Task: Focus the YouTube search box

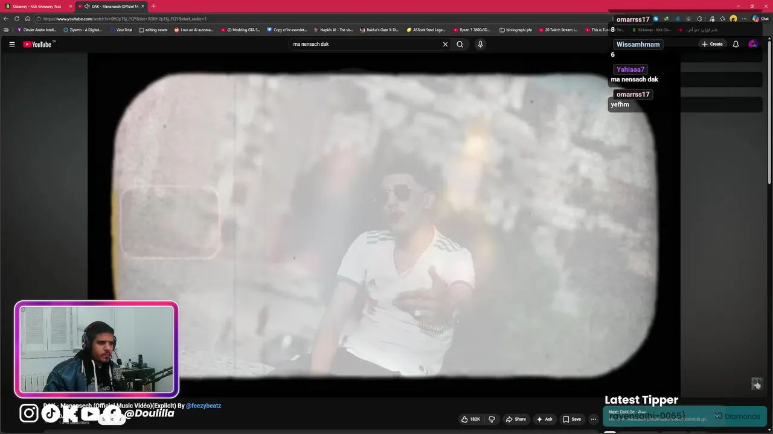Action: (365, 44)
